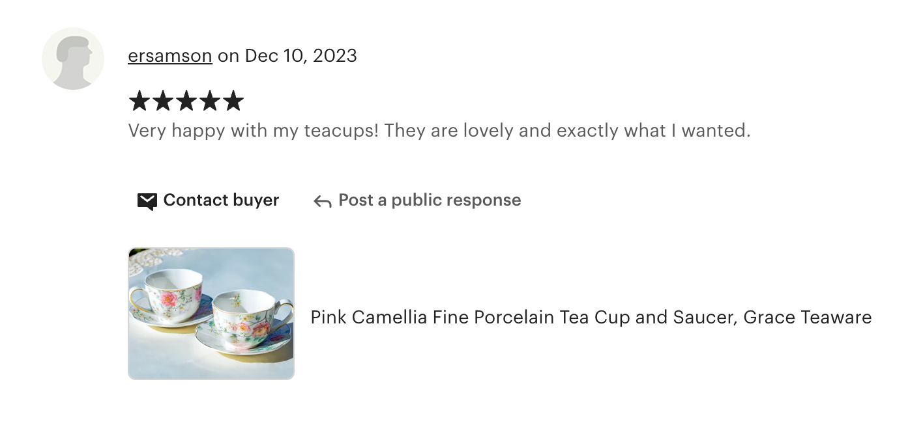923x423 pixels.
Task: Click the third rating star
Action: (x=186, y=101)
